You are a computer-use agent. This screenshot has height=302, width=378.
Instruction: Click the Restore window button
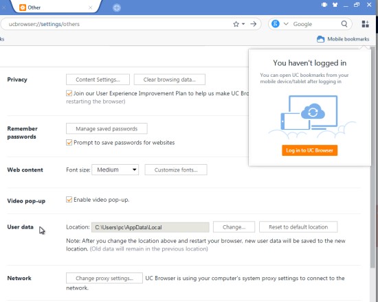pyautogui.click(x=357, y=5)
